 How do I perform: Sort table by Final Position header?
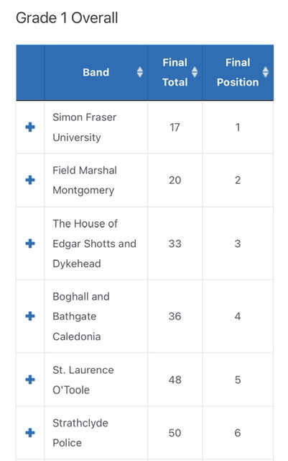238,72
